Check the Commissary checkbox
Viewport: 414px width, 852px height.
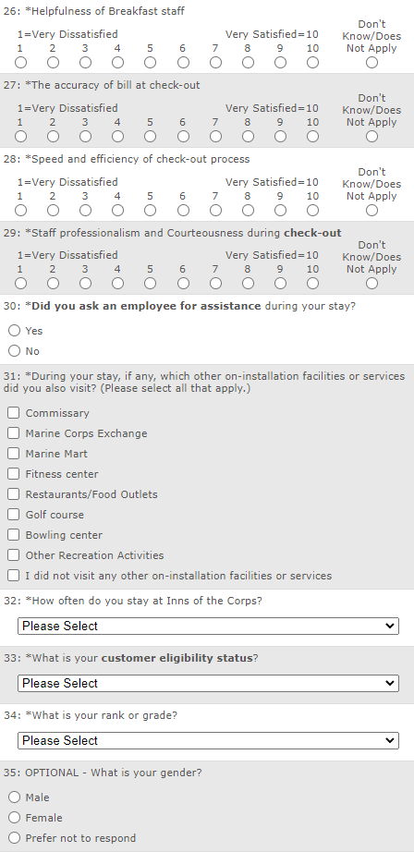pos(14,413)
